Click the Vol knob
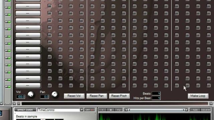This screenshot has width=214, height=120. (x=31, y=95)
